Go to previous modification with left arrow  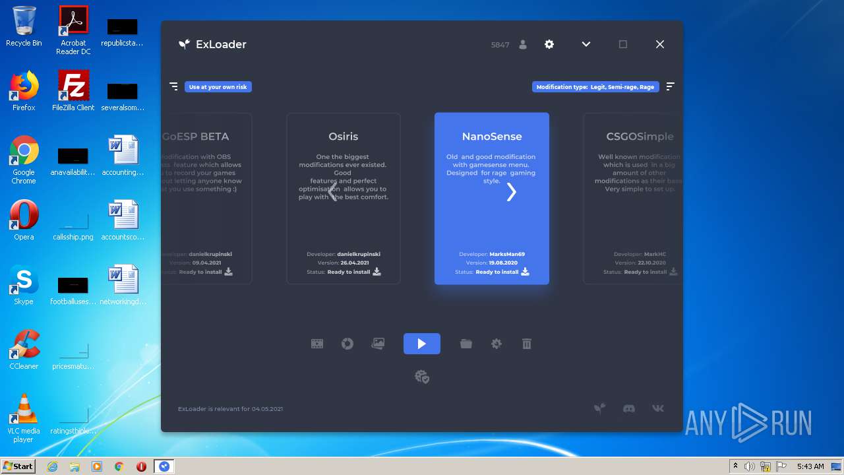tap(333, 191)
